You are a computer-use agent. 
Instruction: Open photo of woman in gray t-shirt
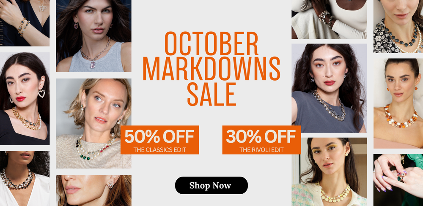click(x=329, y=88)
